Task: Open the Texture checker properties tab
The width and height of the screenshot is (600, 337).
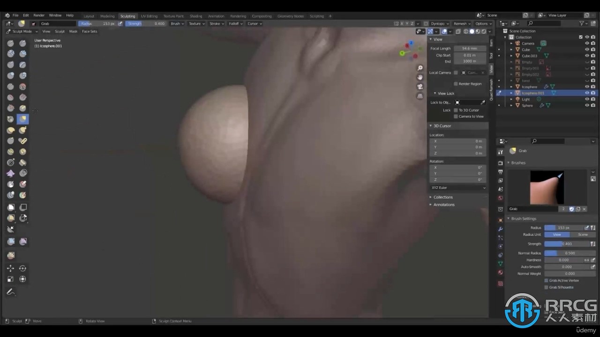Action: tap(500, 284)
